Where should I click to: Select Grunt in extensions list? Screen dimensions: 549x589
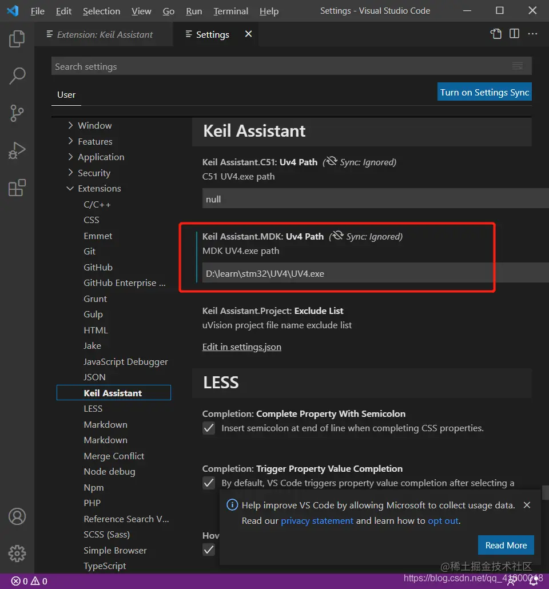[95, 299]
